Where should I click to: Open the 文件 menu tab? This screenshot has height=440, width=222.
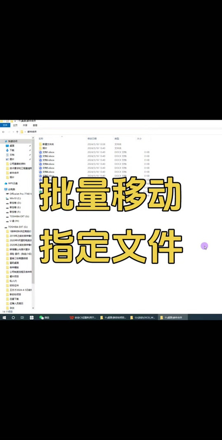coord(5,125)
